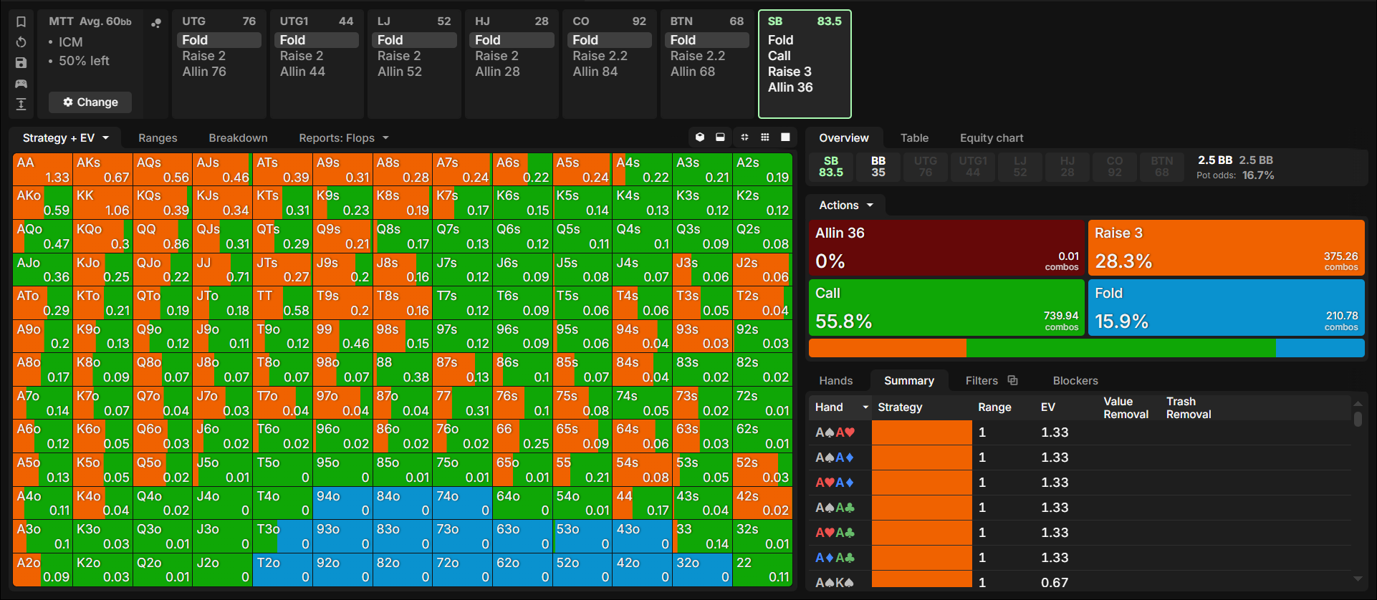Open the Strategy + EV dropdown

point(66,138)
